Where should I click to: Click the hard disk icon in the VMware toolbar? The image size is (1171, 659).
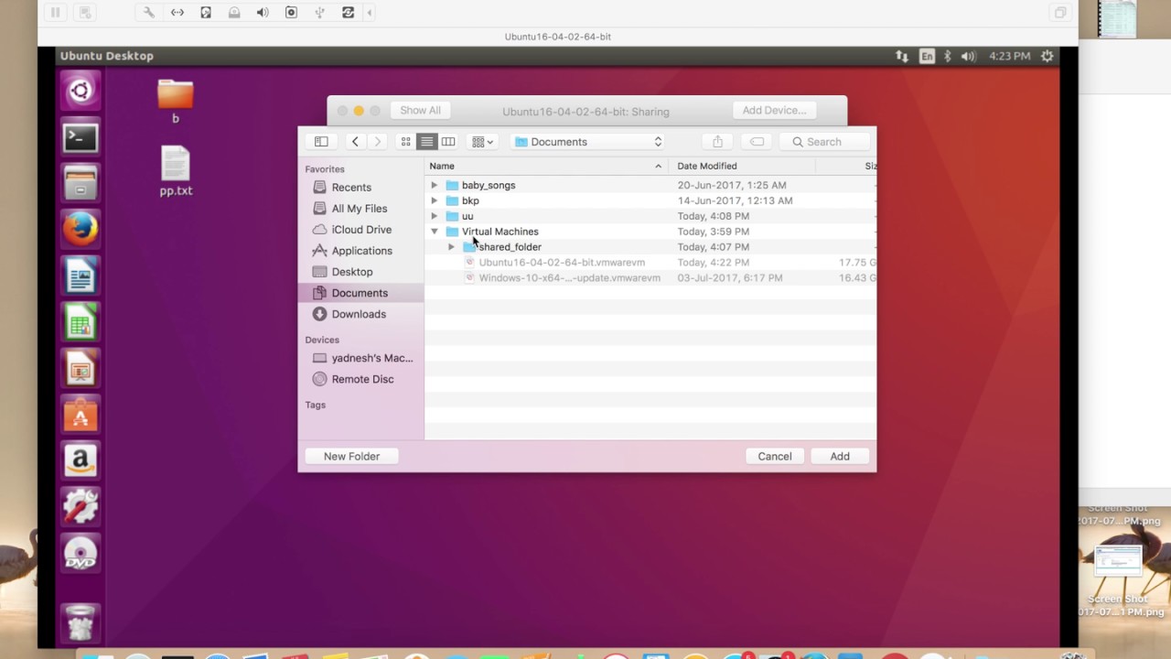tap(206, 13)
